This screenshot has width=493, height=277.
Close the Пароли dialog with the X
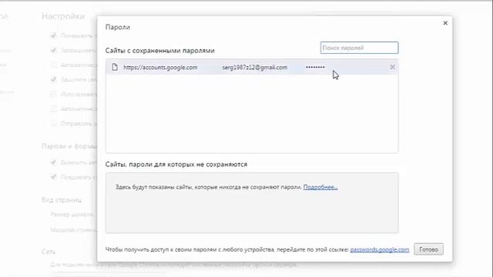tap(445, 23)
